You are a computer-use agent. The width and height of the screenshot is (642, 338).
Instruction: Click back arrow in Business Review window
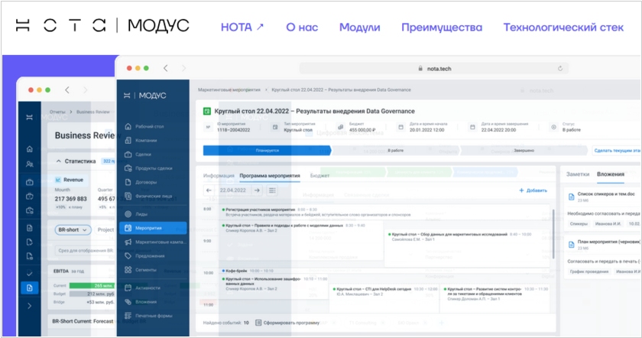coord(67,89)
